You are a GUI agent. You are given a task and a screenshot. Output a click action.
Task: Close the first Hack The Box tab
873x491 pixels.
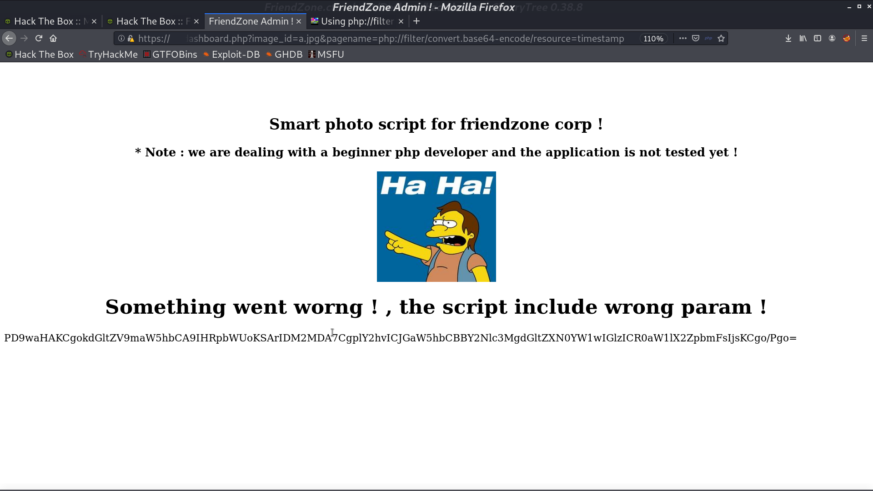(x=94, y=21)
